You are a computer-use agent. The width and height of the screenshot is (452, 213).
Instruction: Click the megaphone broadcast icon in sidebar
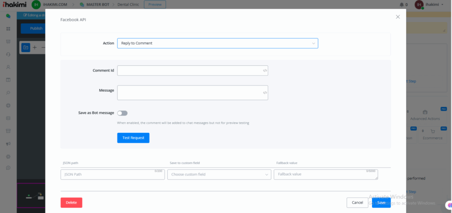pyautogui.click(x=8, y=144)
